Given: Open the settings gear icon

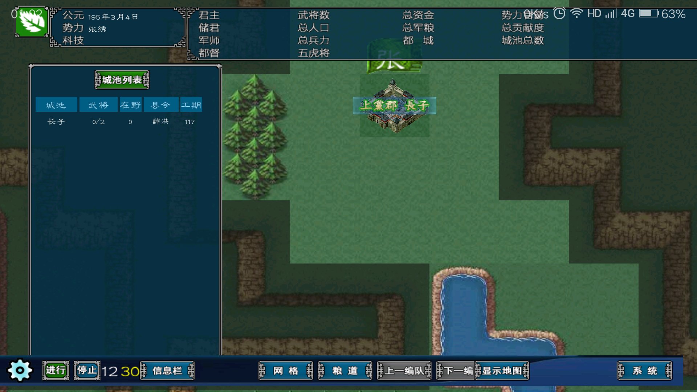Looking at the screenshot, I should [20, 370].
